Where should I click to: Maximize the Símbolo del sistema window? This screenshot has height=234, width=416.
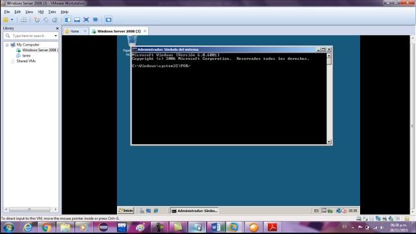(x=324, y=49)
